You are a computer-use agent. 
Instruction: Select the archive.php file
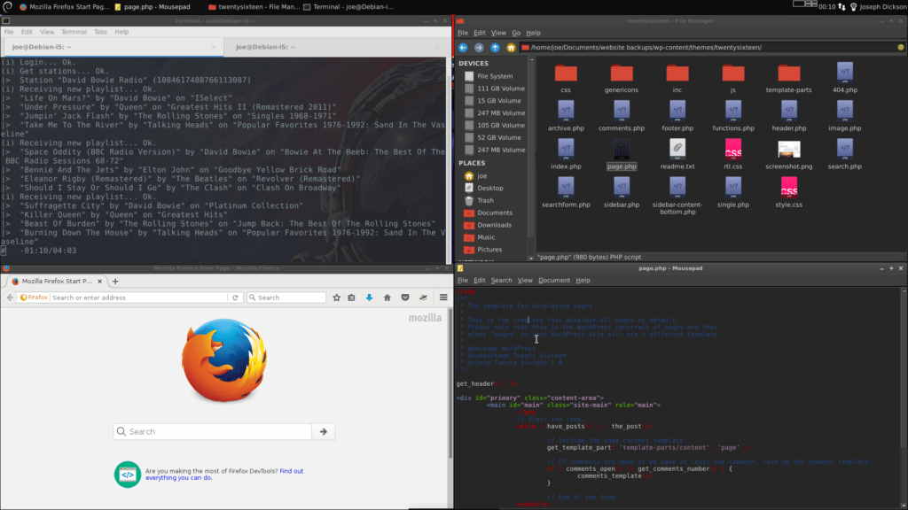(x=566, y=116)
